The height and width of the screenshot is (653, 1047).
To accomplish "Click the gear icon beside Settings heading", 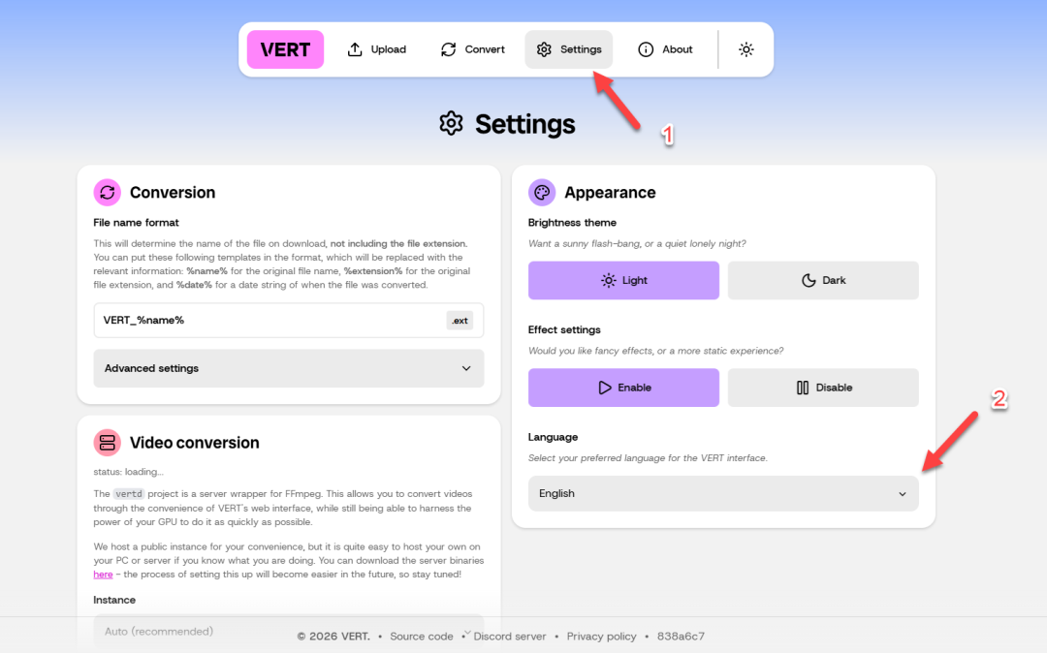I will (x=451, y=124).
